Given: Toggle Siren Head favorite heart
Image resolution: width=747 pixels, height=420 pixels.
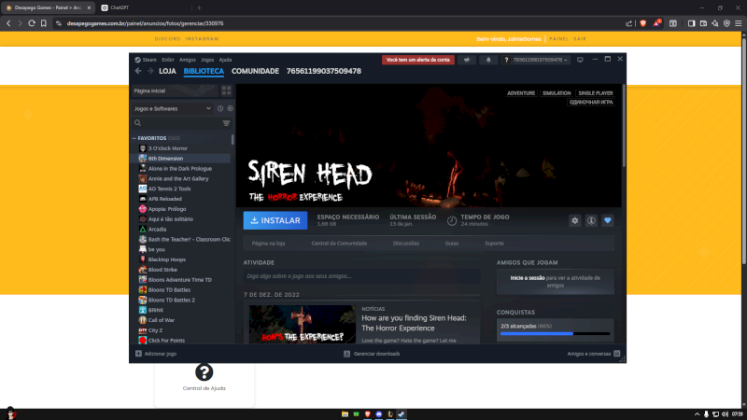Looking at the screenshot, I should (607, 220).
